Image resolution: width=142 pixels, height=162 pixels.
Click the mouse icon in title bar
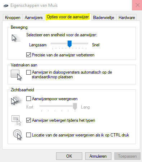pyautogui.click(x=6, y=5)
